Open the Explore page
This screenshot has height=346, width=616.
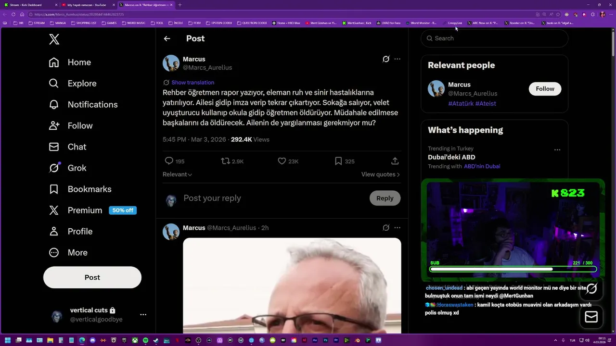click(73, 84)
